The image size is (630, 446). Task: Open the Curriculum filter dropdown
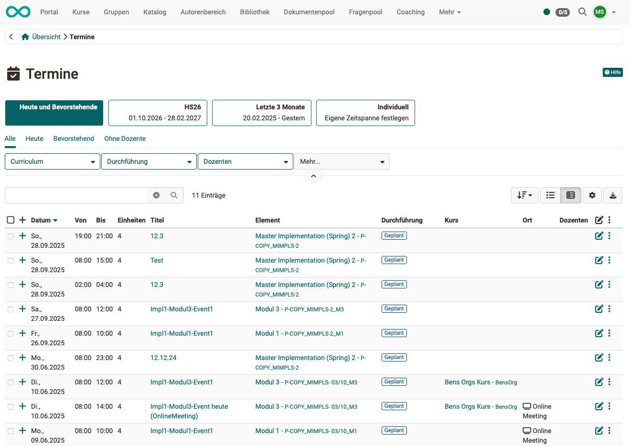52,161
